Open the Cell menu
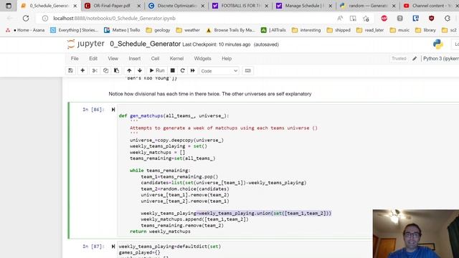This screenshot has width=459, height=258. [x=155, y=59]
